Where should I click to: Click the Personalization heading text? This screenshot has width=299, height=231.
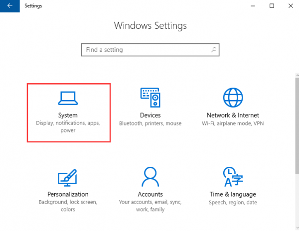68,194
